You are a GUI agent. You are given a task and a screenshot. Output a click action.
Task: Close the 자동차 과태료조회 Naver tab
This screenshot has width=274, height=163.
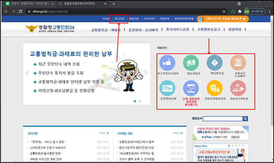tap(52, 4)
